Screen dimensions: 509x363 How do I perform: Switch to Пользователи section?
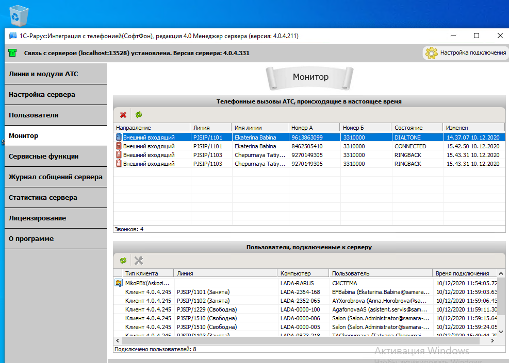56,115
